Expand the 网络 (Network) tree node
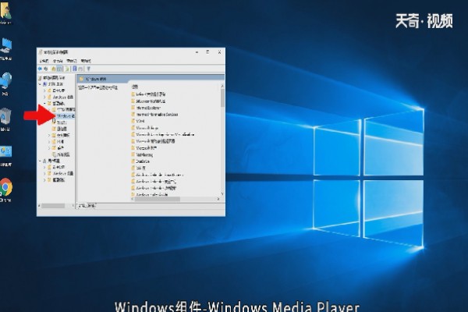468x312 pixels. click(x=49, y=141)
